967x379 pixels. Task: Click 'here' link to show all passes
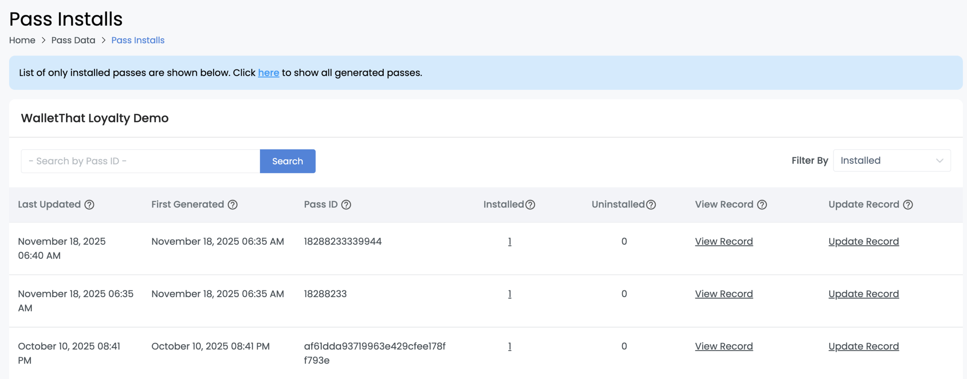coord(269,73)
